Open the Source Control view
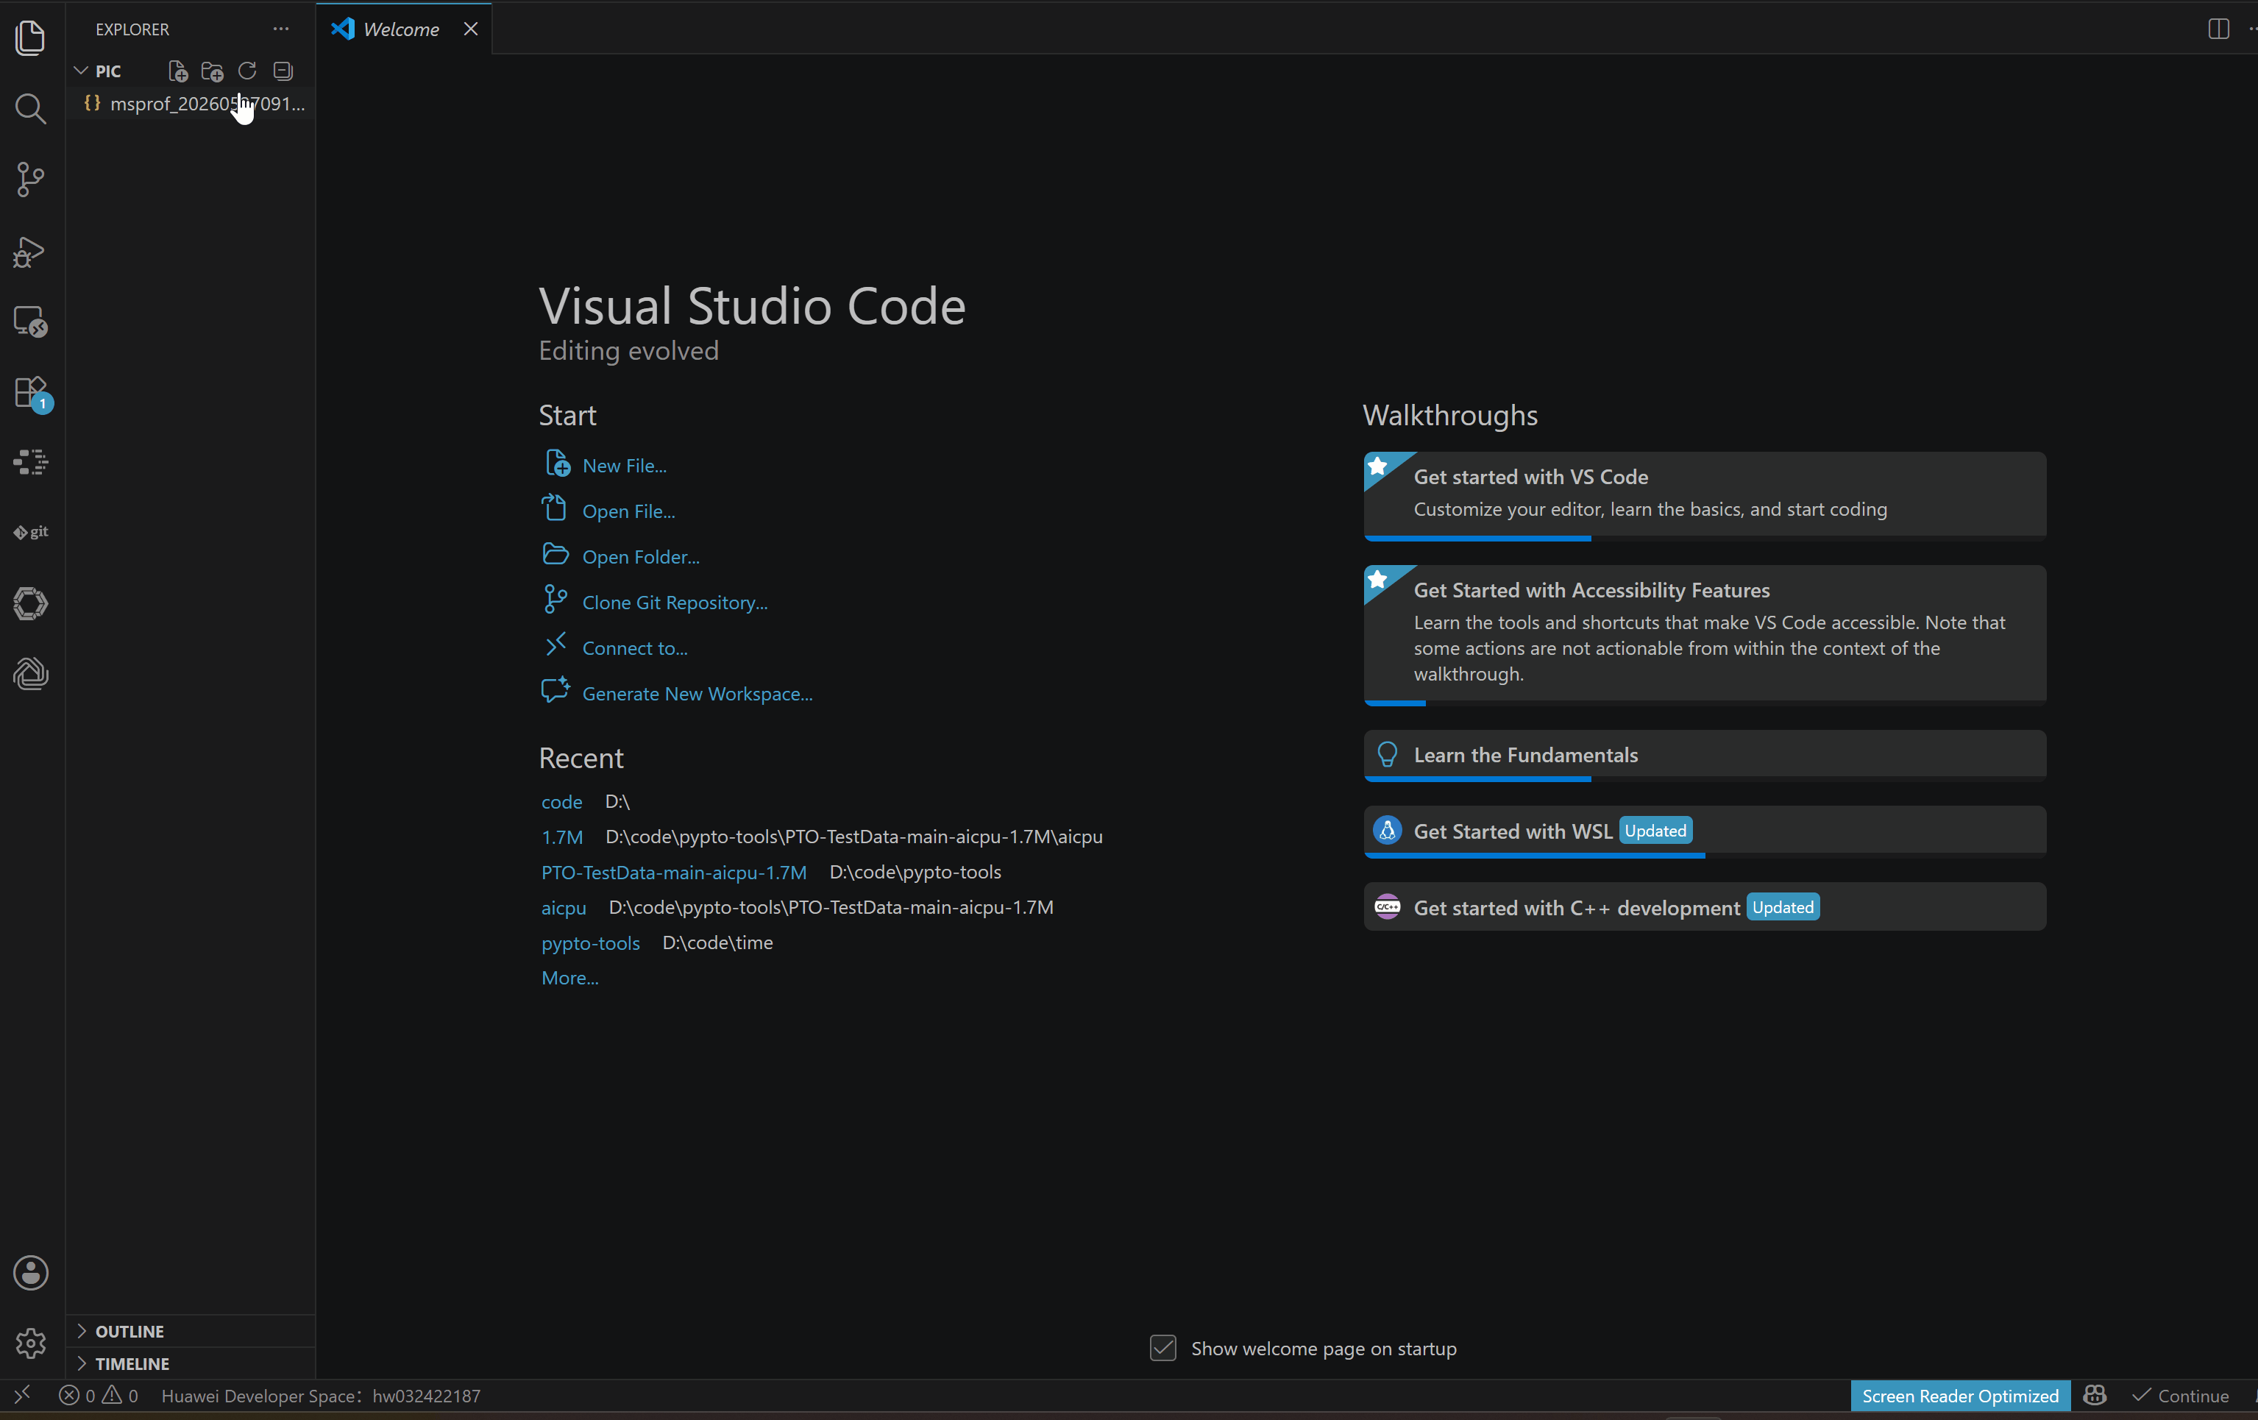 point(31,179)
